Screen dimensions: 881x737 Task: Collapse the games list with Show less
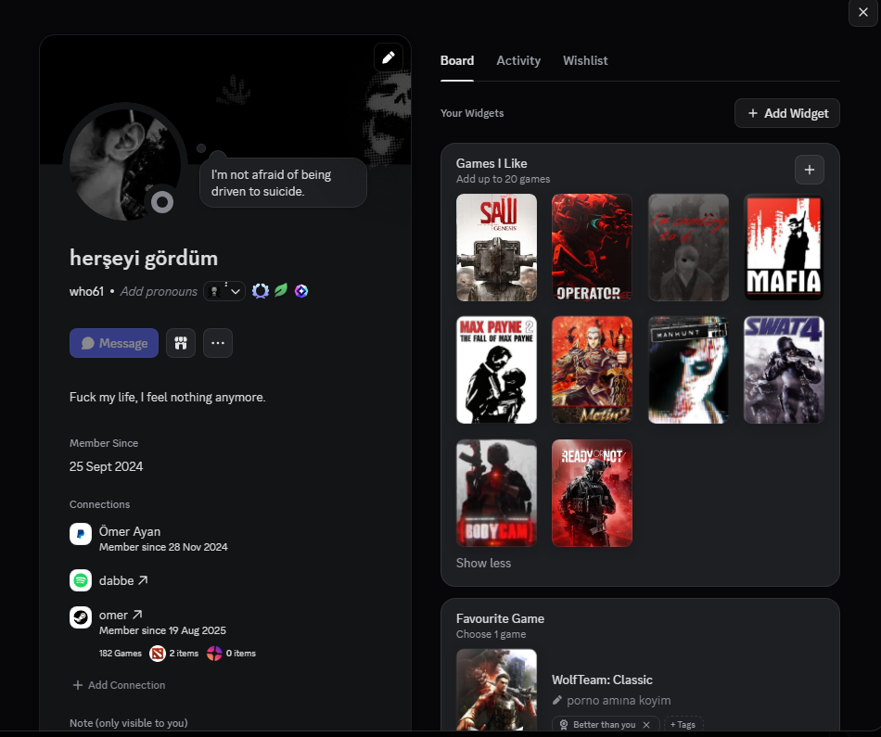483,563
